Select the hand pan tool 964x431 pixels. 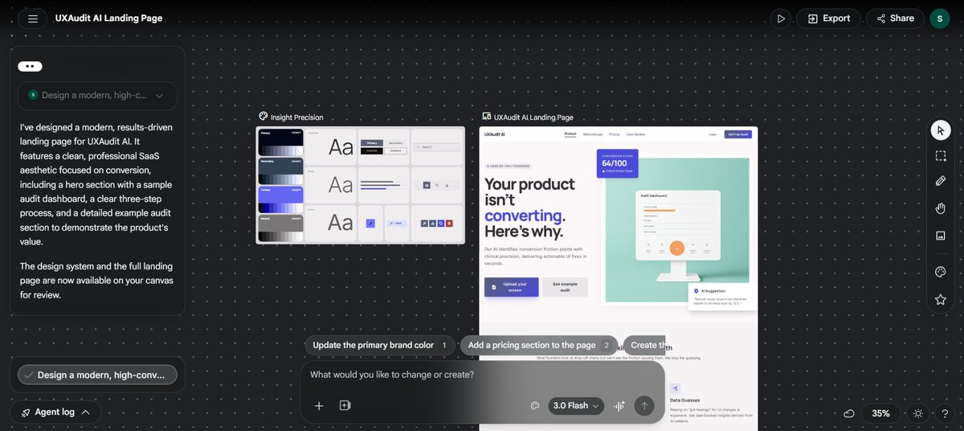point(941,208)
